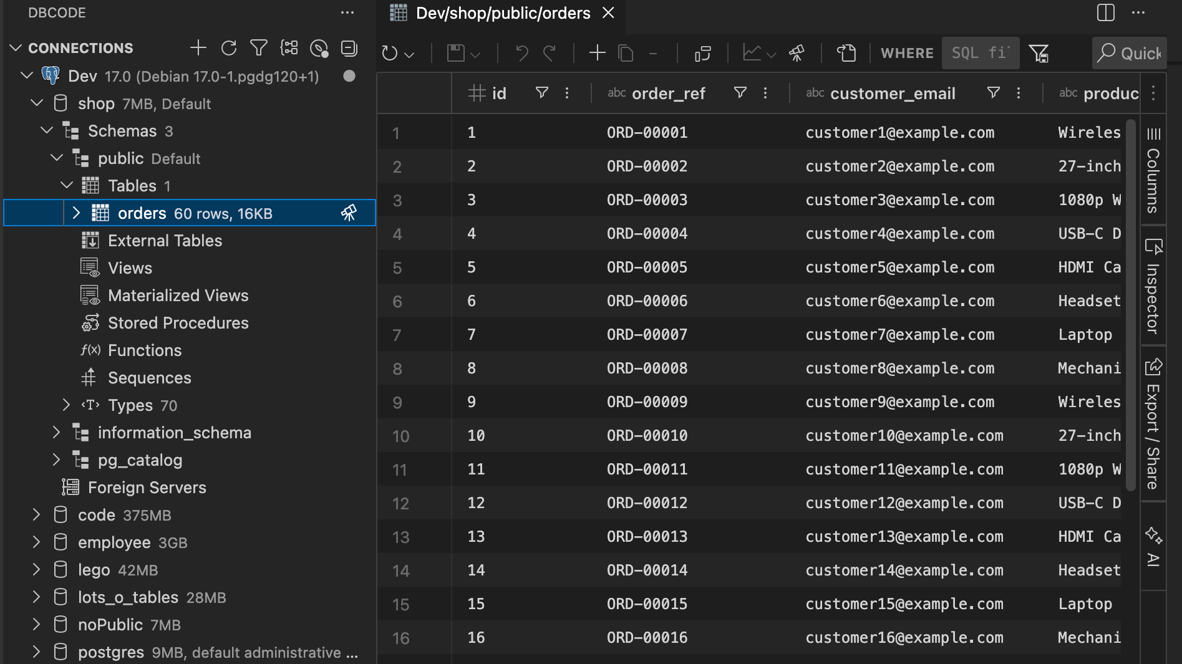Open the chart view icon
This screenshot has height=664, width=1182.
(x=752, y=53)
